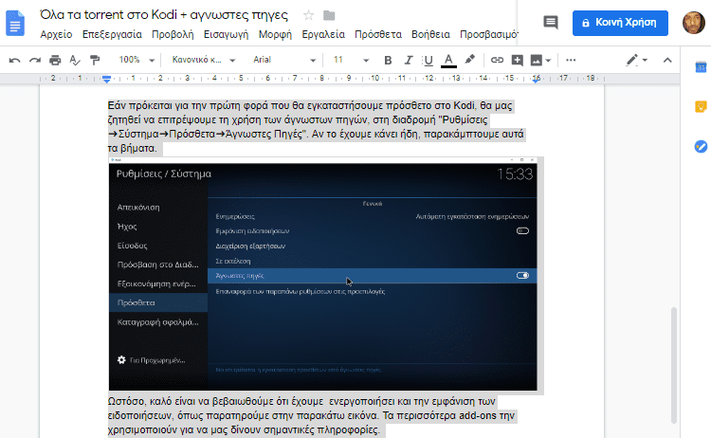This screenshot has width=711, height=438.
Task: Place cursor in paragraph beginning 'Εάν πρόκειται'
Action: [316, 126]
